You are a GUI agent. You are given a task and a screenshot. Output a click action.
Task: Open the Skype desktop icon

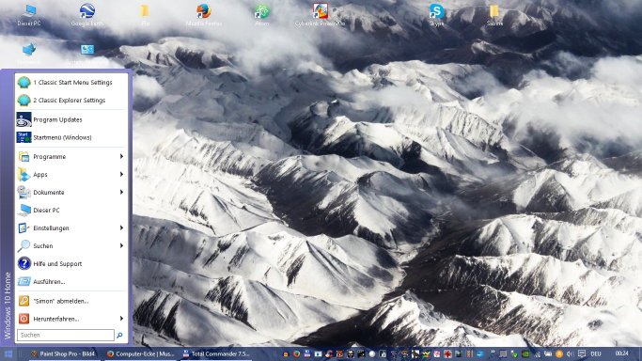[x=436, y=15]
